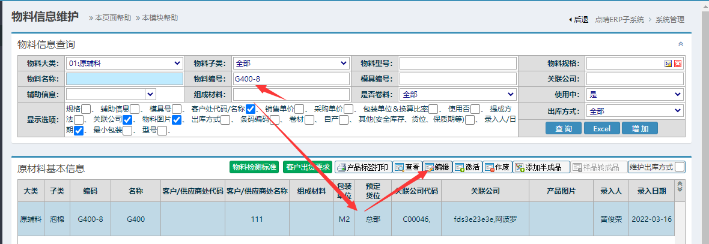This screenshot has height=244, width=709.
Task: Click the 产品标签打印 printer button
Action: (363, 167)
